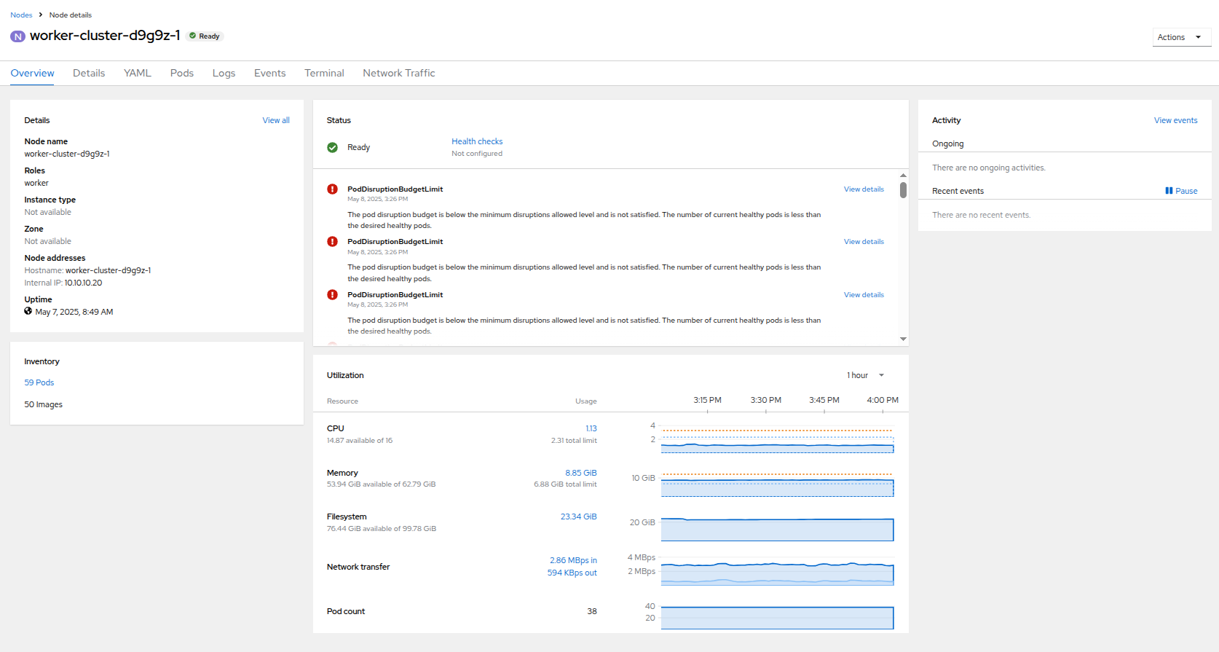Click the CPU utilization chart
Image resolution: width=1219 pixels, height=652 pixels.
pyautogui.click(x=777, y=440)
